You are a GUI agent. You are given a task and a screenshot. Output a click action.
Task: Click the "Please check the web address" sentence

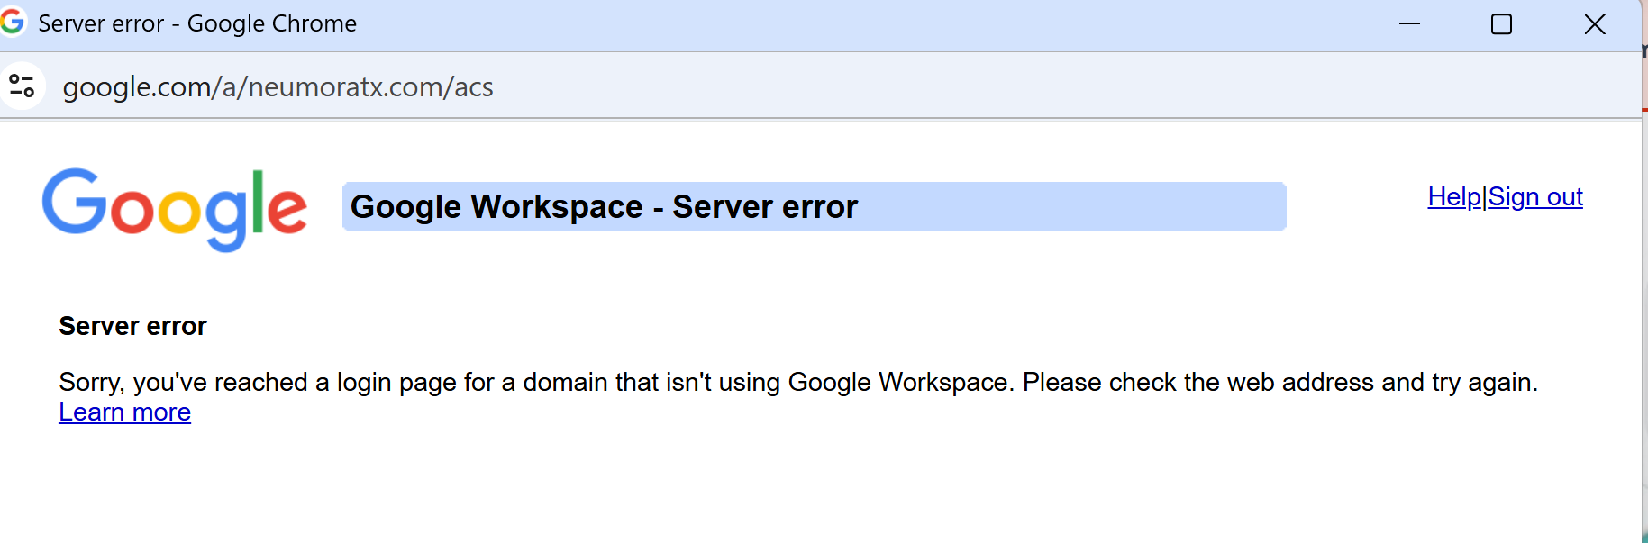pos(1279,382)
